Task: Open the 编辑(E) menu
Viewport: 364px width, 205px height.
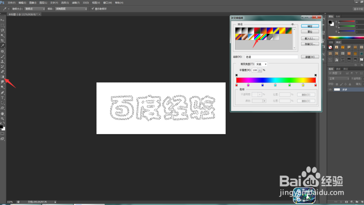Action: pos(22,3)
